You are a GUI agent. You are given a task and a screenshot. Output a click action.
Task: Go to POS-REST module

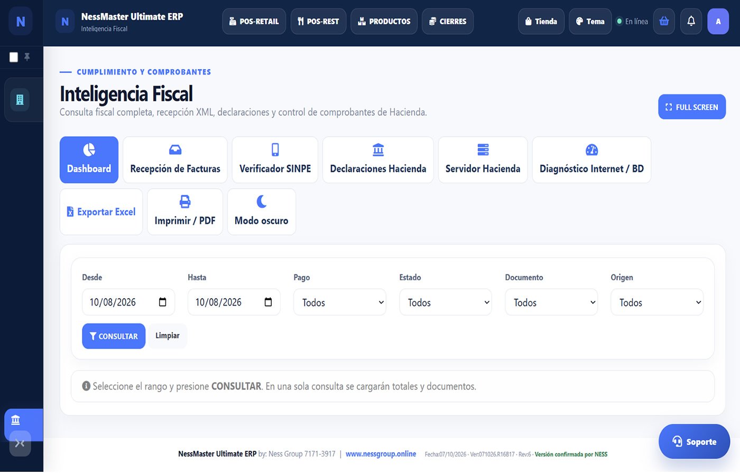click(x=318, y=22)
